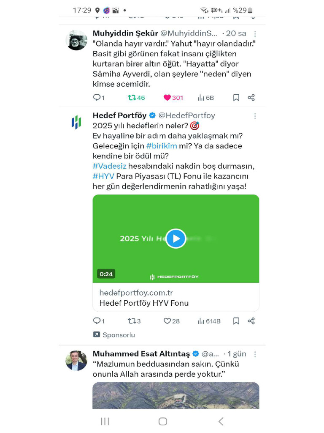324x433 pixels.
Task: Open hedefportfoy.com.tr link card
Action: click(x=176, y=298)
